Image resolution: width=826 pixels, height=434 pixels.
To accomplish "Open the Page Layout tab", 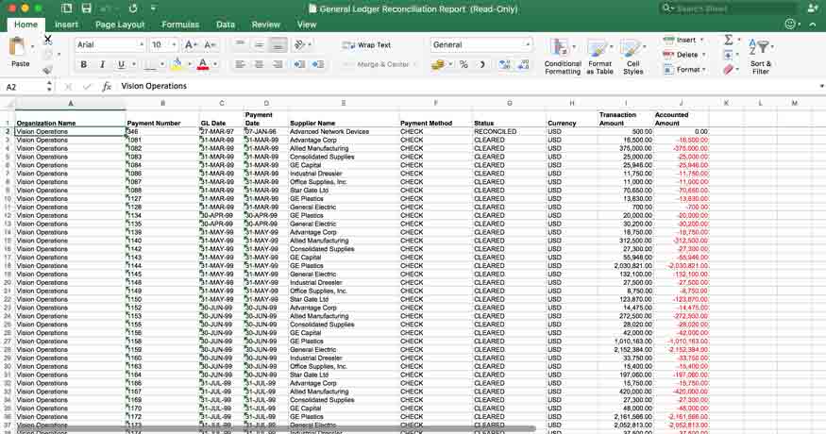I will pyautogui.click(x=120, y=25).
